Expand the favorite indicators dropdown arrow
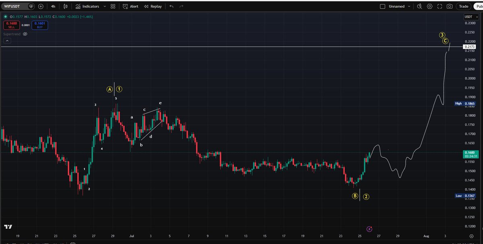Viewport: 483px width, 244px height. click(x=105, y=6)
